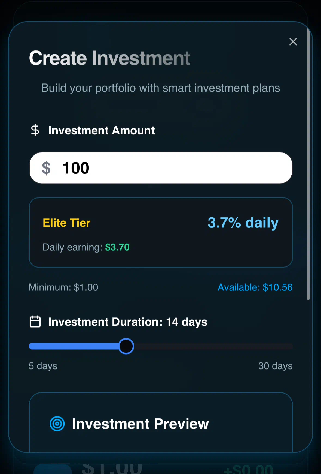321x474 pixels.
Task: Click the duration slider handle
Action: coord(126,346)
